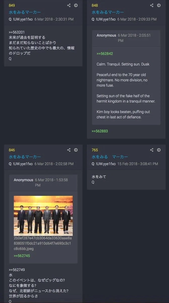Share post 848 via share icon

click(152, 5)
